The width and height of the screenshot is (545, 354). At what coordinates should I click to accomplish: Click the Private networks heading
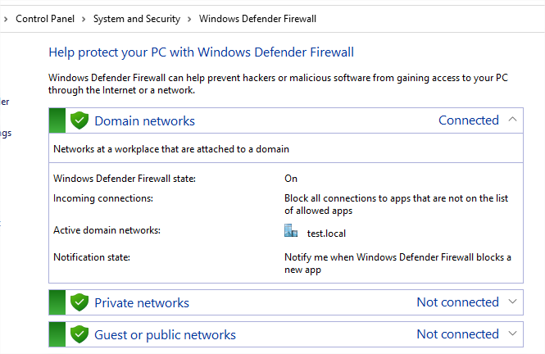pos(142,303)
